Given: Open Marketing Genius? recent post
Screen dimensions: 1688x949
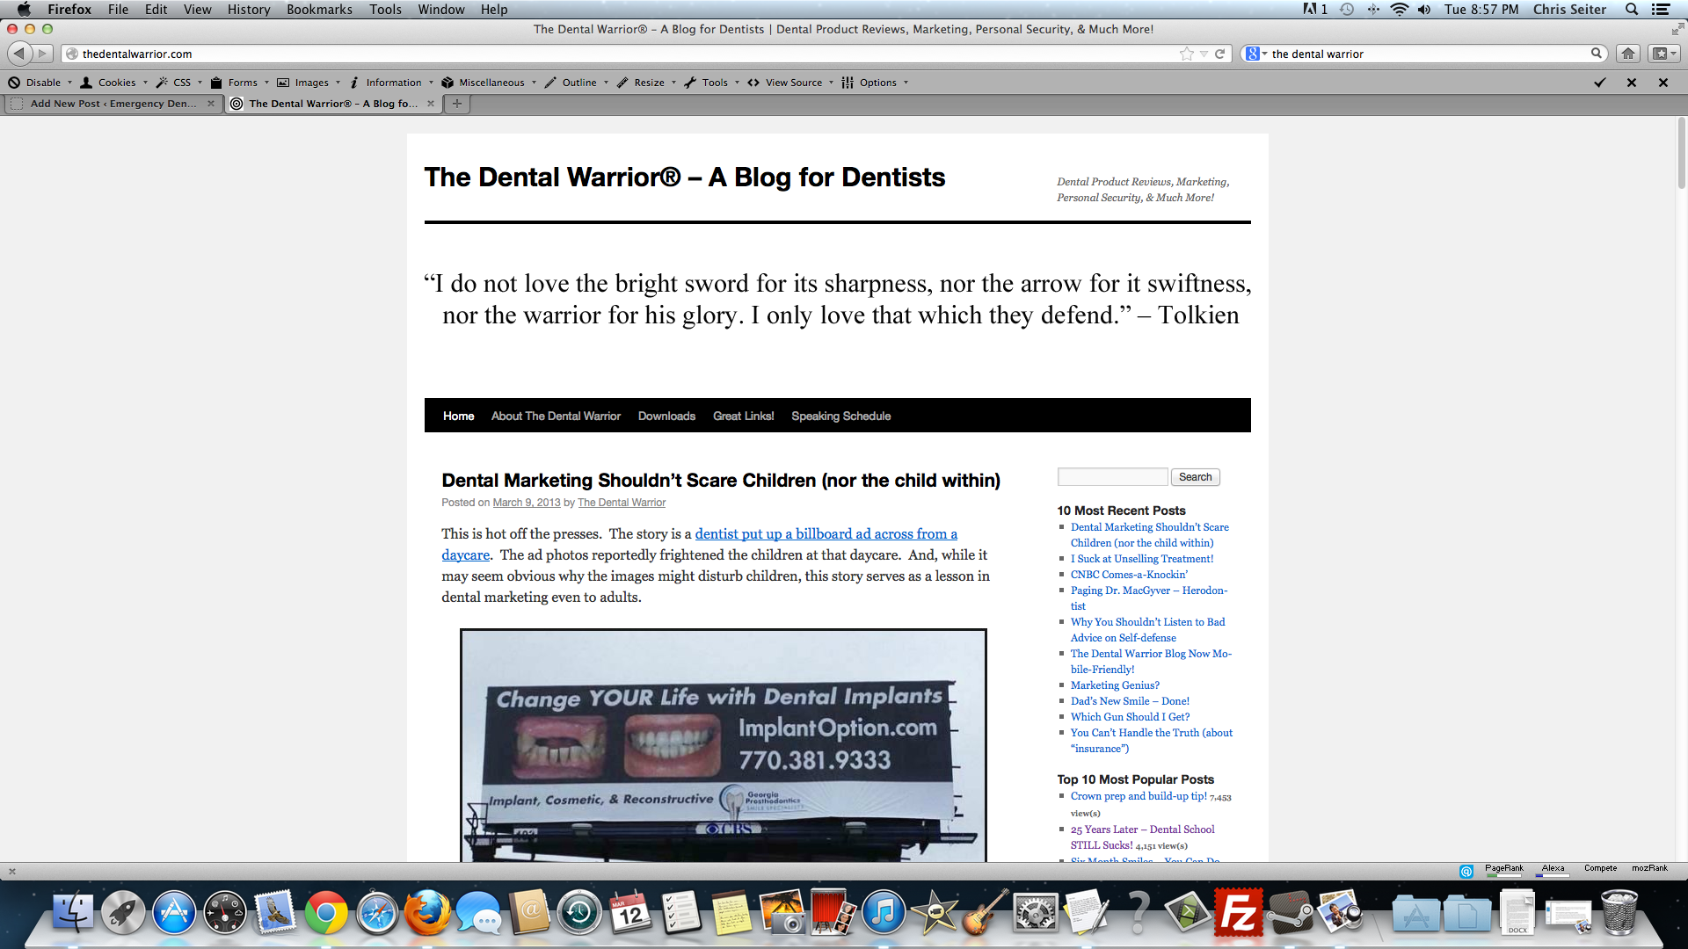Looking at the screenshot, I should coord(1114,685).
